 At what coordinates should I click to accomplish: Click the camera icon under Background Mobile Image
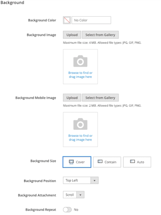click(x=80, y=124)
